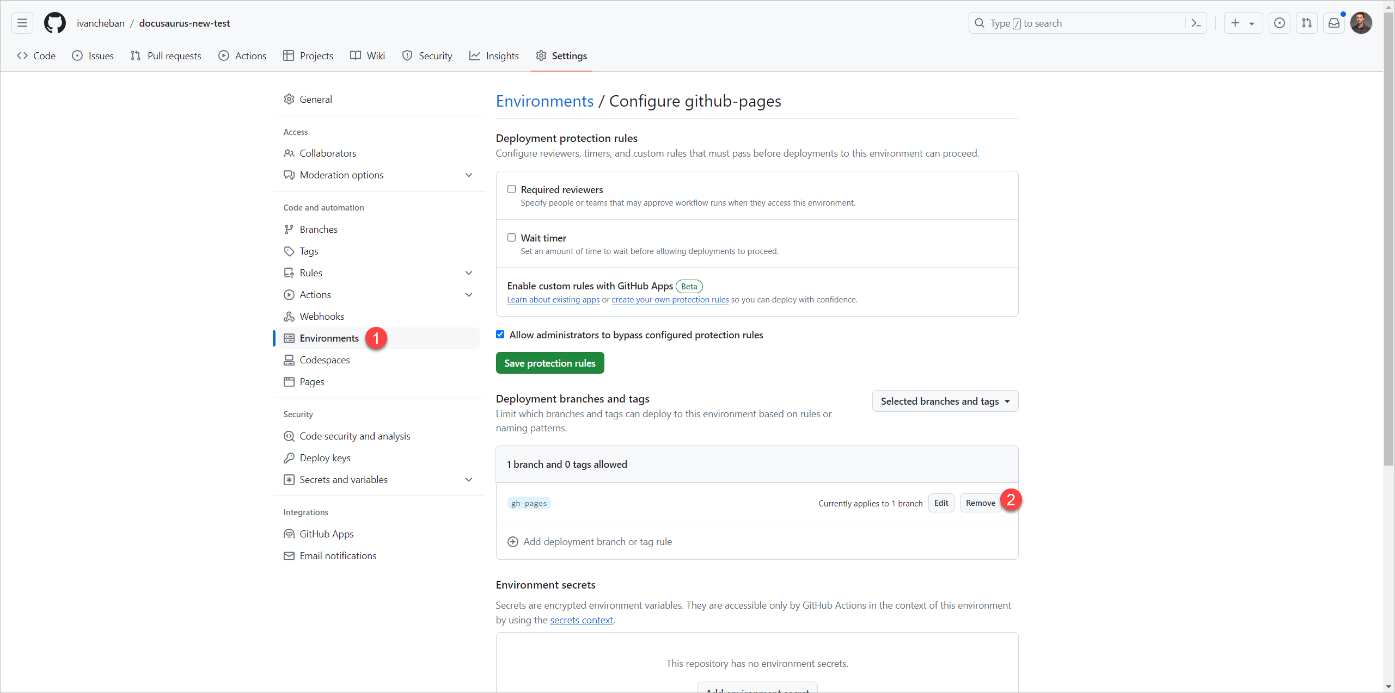Click Save protection rules button
The image size is (1395, 693).
click(x=550, y=362)
